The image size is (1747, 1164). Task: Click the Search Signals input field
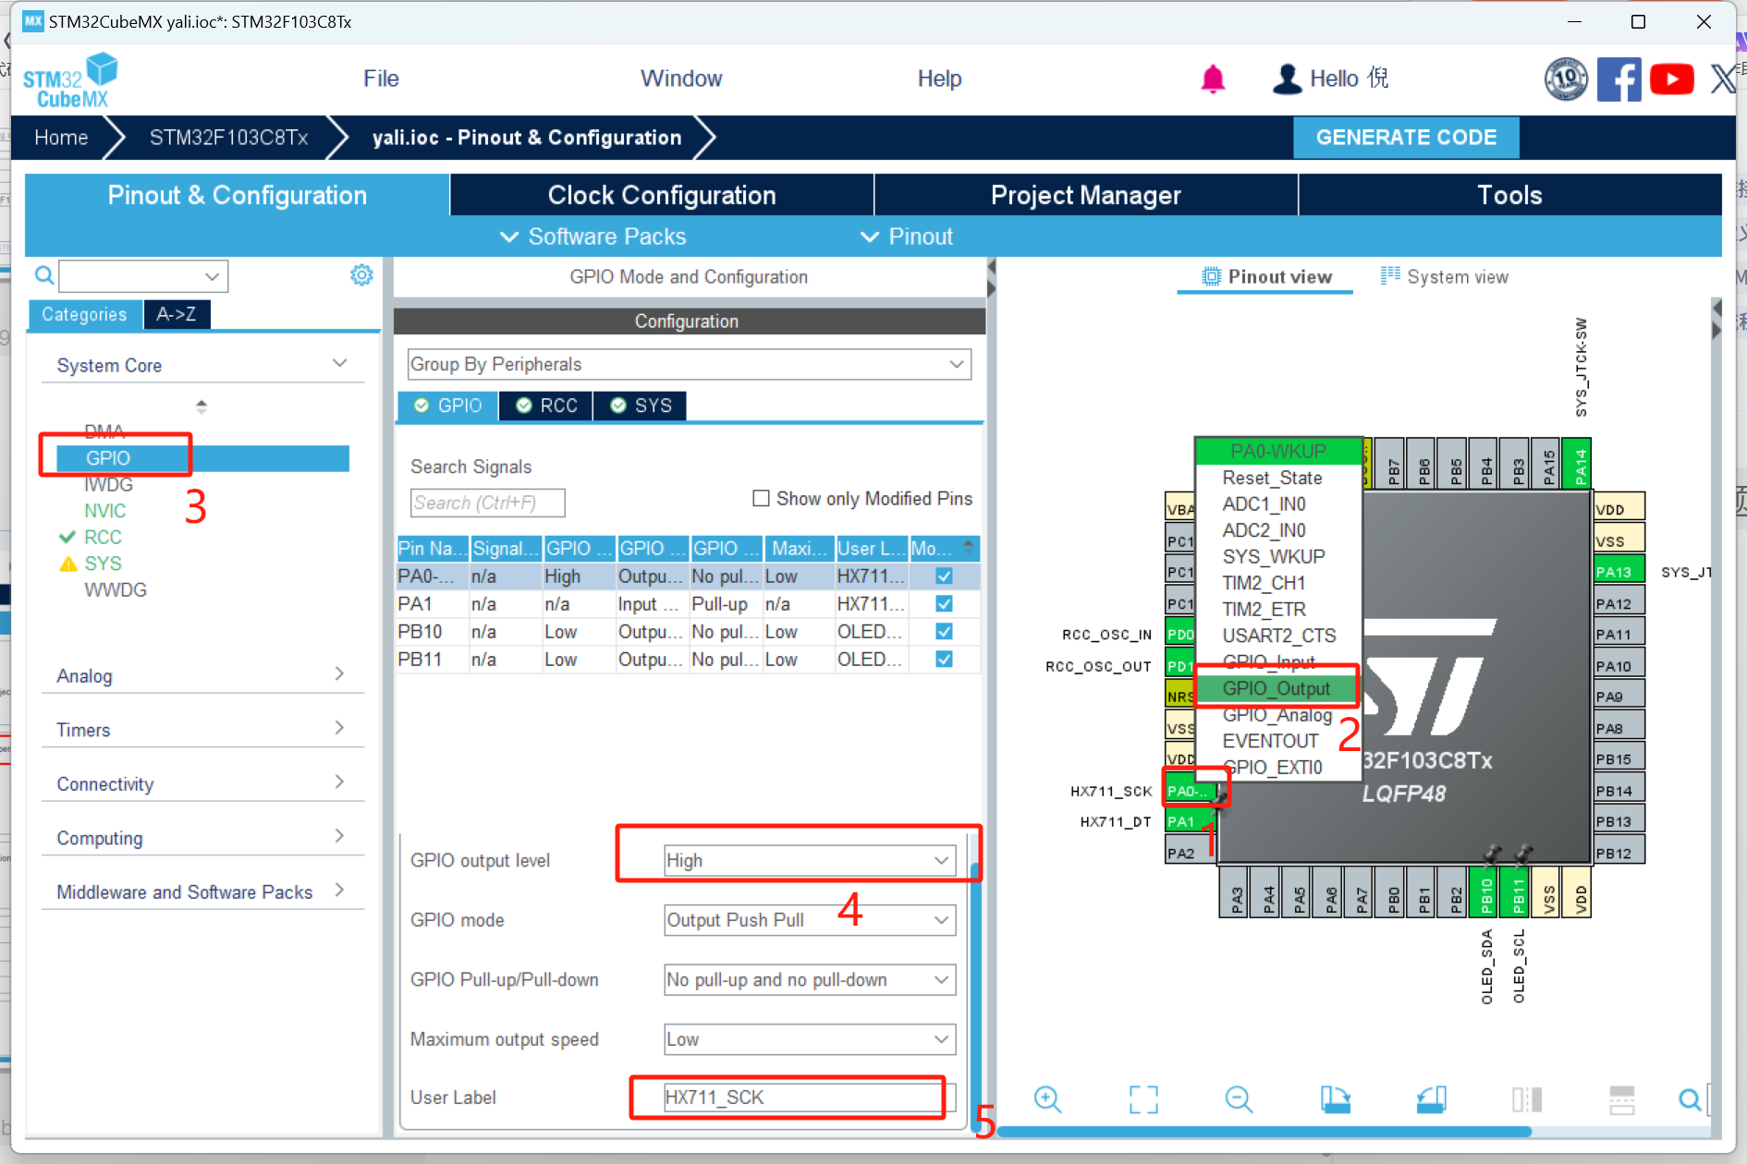point(487,503)
